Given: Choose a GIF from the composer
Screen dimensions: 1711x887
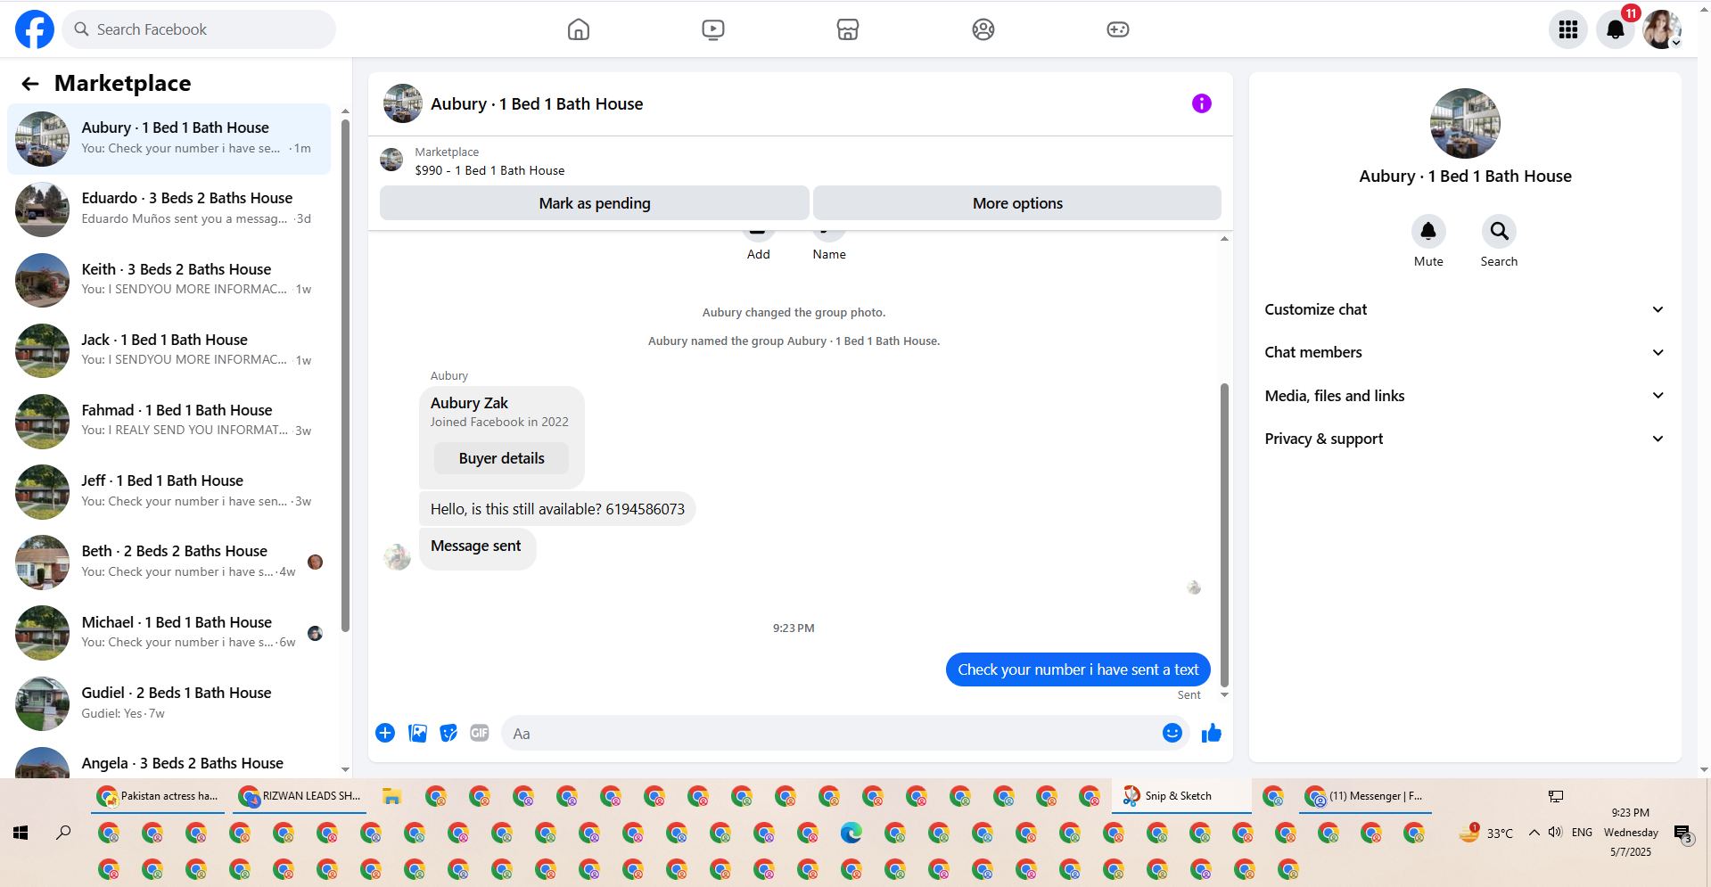Looking at the screenshot, I should [480, 733].
